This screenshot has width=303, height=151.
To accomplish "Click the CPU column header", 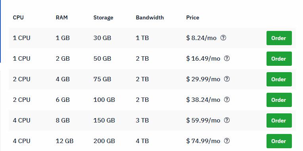I will [x=18, y=17].
